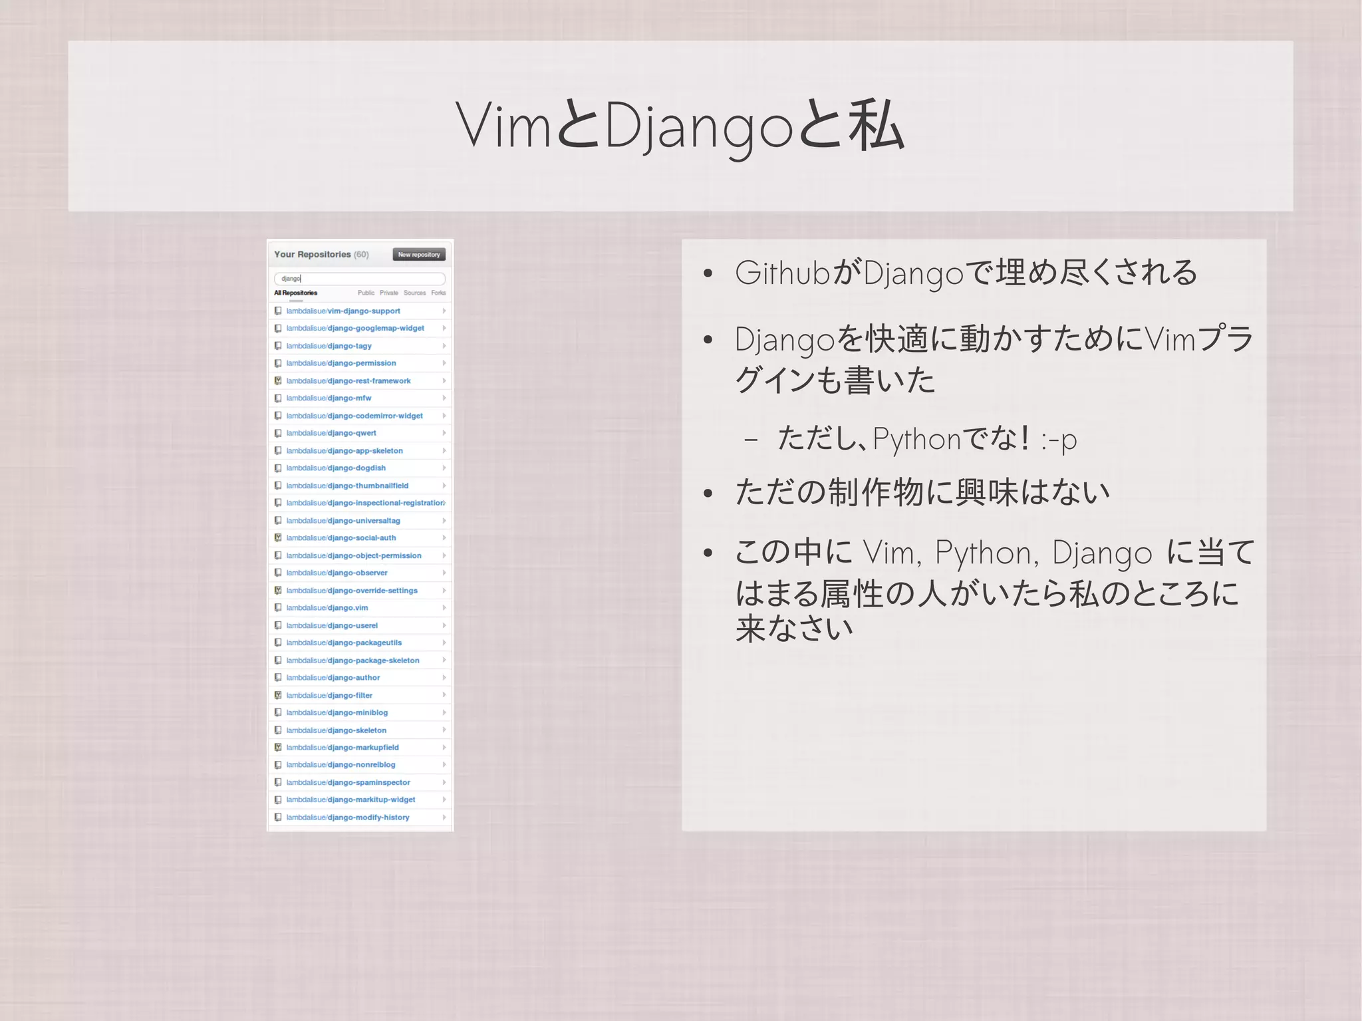Click fork icon beside django-social-auth
This screenshot has width=1362, height=1021.
pos(278,537)
